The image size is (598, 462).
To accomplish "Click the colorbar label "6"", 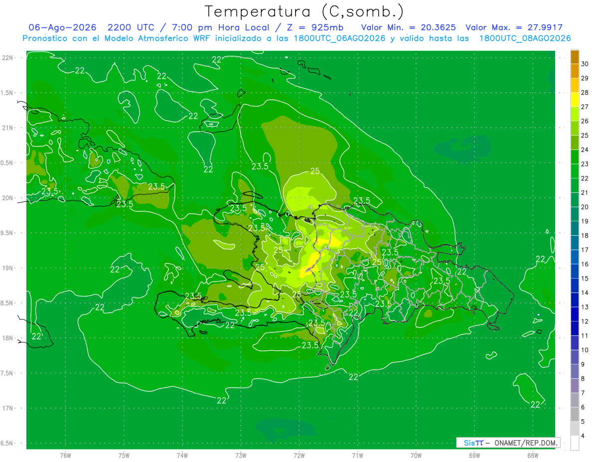I will (x=583, y=408).
